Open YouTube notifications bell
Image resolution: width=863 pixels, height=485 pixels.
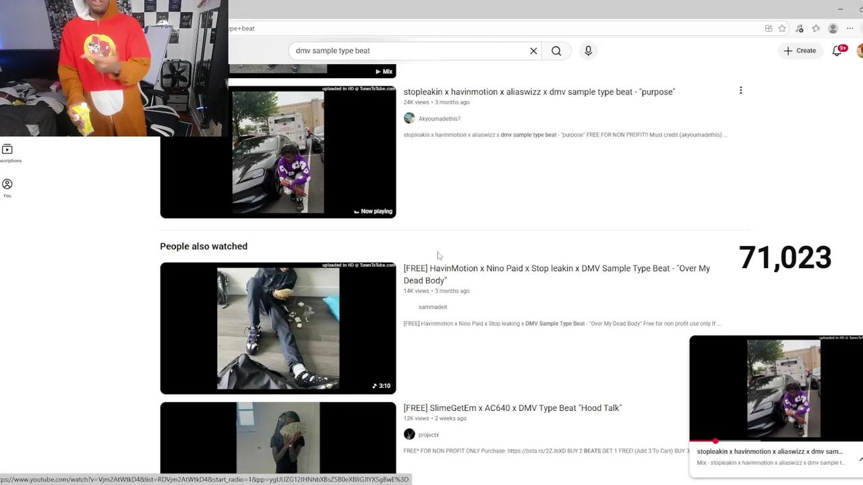(837, 51)
